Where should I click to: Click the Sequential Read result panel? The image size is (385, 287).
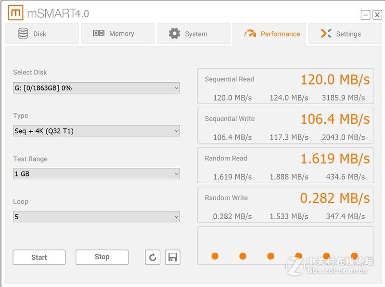tap(285, 86)
